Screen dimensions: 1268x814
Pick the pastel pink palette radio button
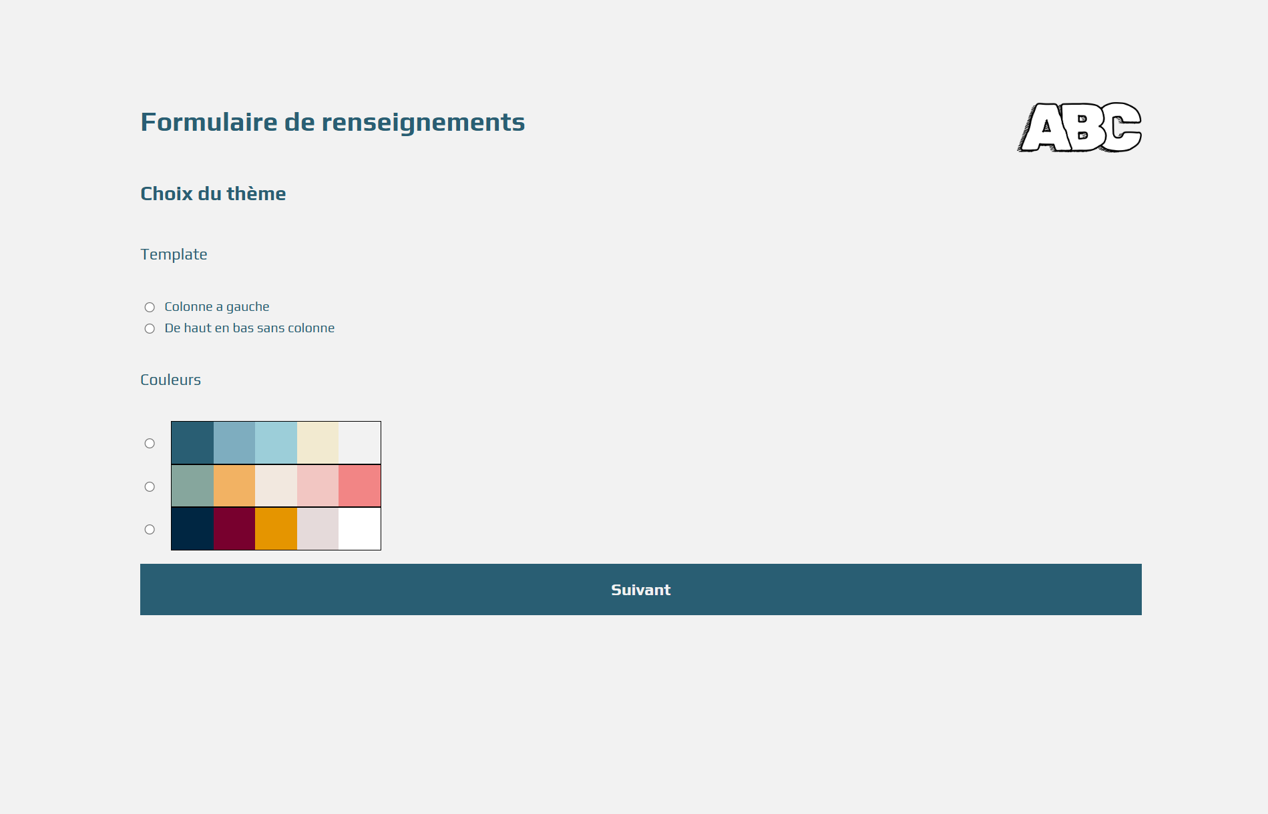150,486
